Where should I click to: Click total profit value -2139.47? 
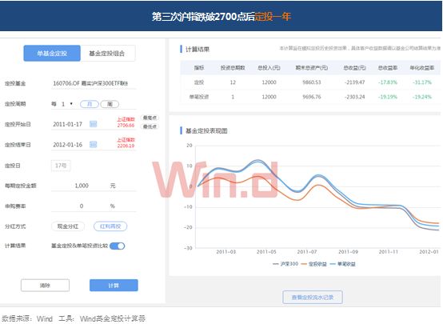354,82
